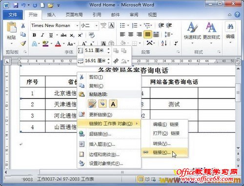The height and width of the screenshot is (186, 244).
Task: Click the Show/Hide paragraph marks icon
Action: pyautogui.click(x=176, y=43)
